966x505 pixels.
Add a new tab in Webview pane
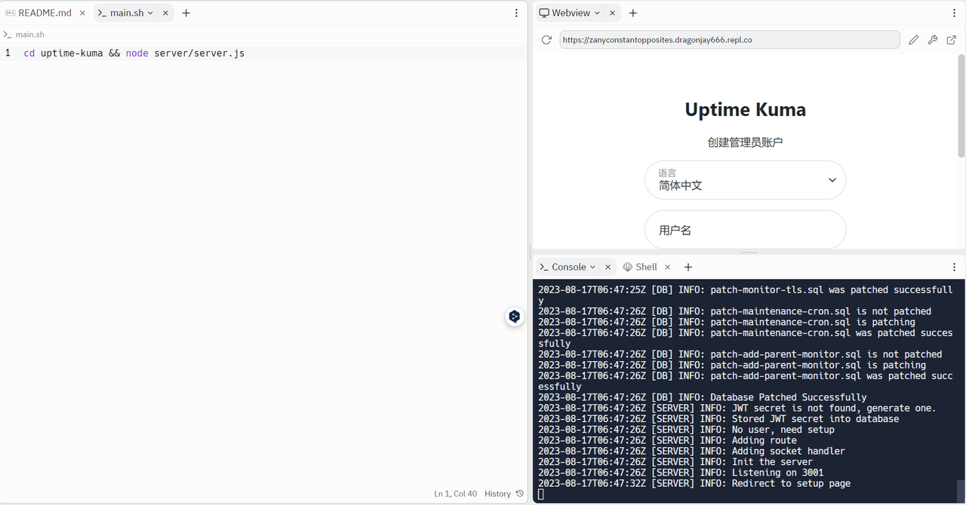click(x=633, y=13)
